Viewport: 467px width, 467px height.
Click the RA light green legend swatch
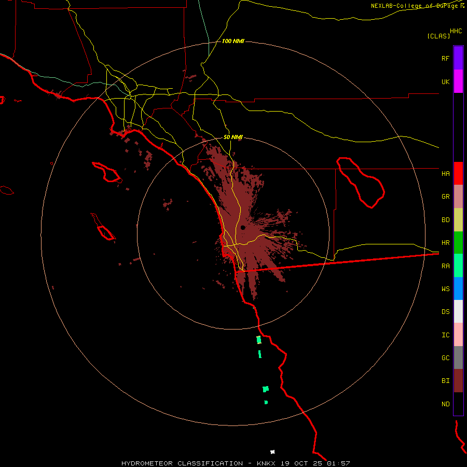click(x=458, y=266)
